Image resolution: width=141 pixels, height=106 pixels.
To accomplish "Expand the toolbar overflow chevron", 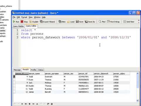I will click(x=139, y=21).
